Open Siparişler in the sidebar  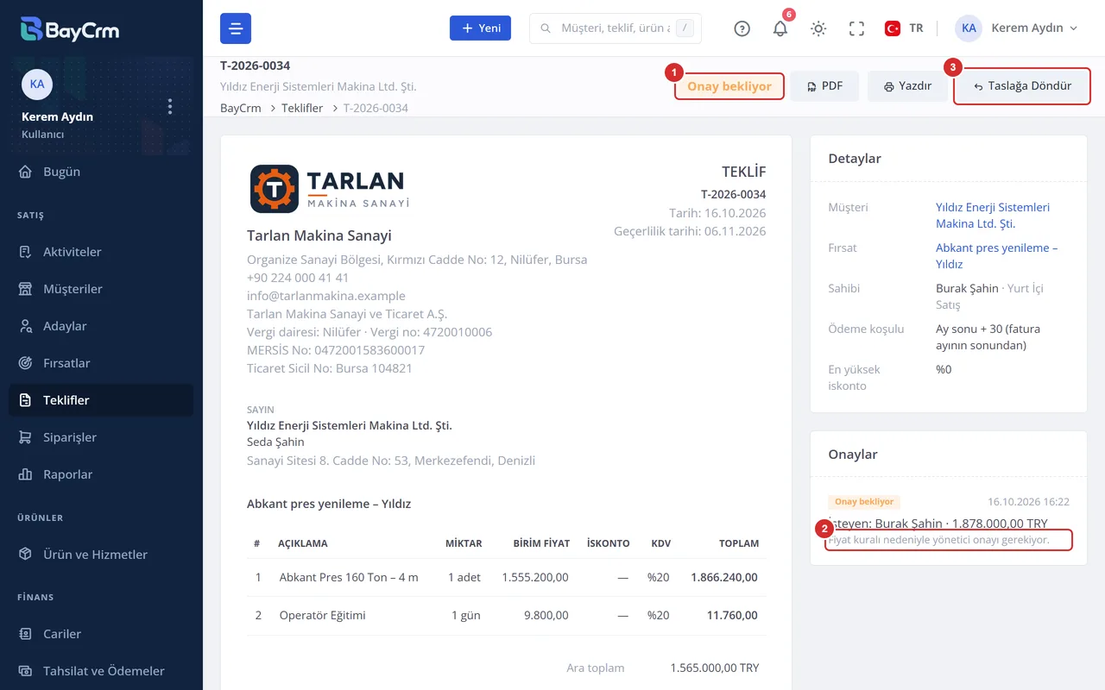[x=101, y=437]
